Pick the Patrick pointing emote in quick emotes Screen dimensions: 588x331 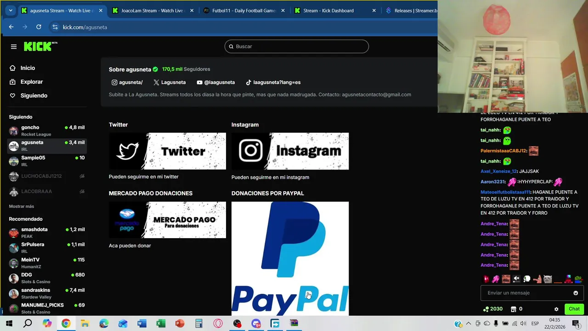pyautogui.click(x=537, y=279)
